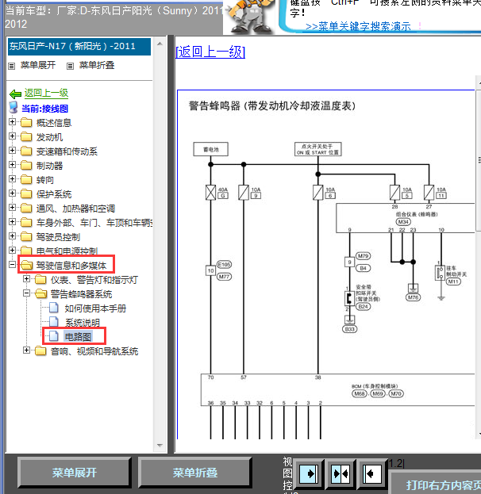Click the folder icon of 转向
Image resolution: width=481 pixels, height=494 pixels.
26,179
